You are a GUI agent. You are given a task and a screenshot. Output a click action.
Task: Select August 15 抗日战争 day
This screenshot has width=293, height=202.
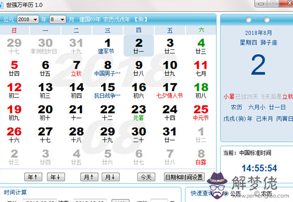tap(107, 90)
